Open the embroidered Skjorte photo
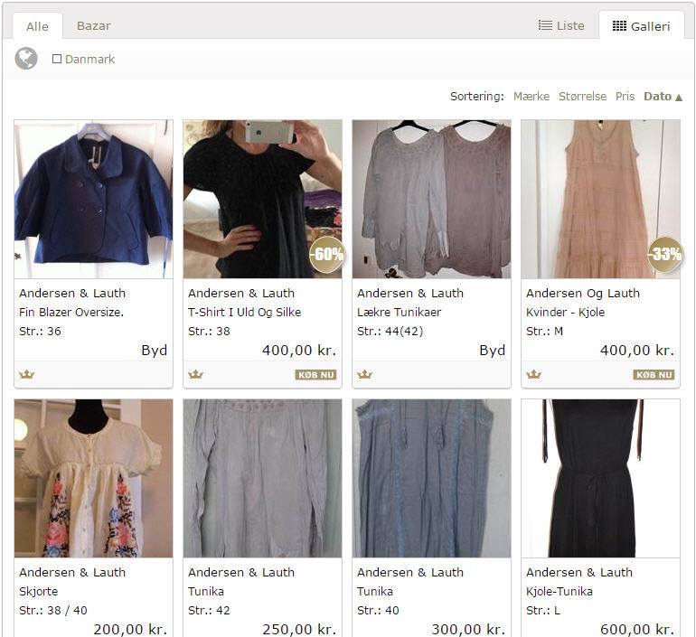The height and width of the screenshot is (637, 696). click(x=94, y=478)
